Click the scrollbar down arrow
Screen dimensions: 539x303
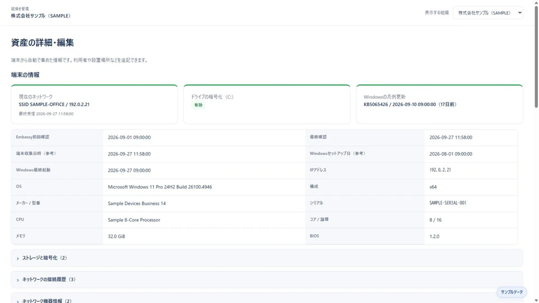tap(536, 301)
